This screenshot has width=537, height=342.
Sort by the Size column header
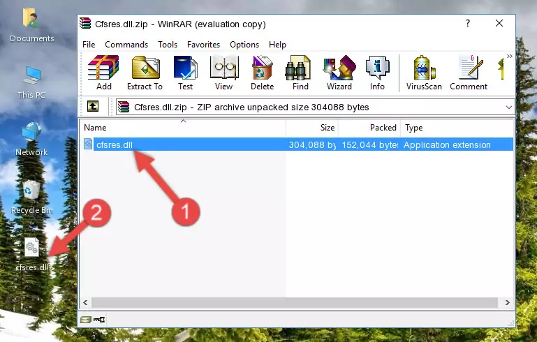tap(312, 128)
